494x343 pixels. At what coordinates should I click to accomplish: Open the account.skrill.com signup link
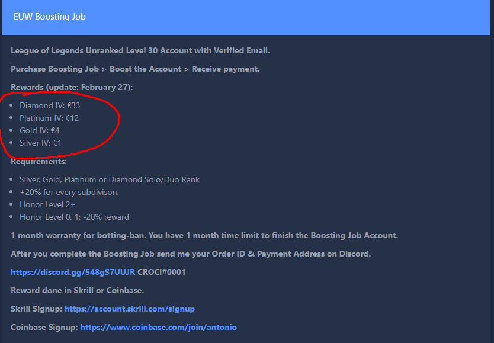point(130,309)
